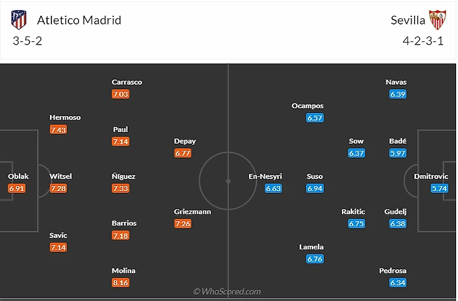This screenshot has height=301, width=458.
Task: Select the En-Nesyri player name
Action: point(265,177)
